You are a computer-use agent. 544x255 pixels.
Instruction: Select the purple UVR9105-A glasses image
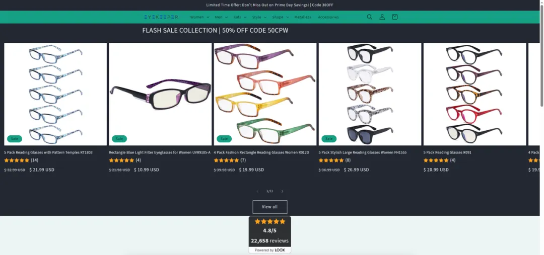[160, 94]
